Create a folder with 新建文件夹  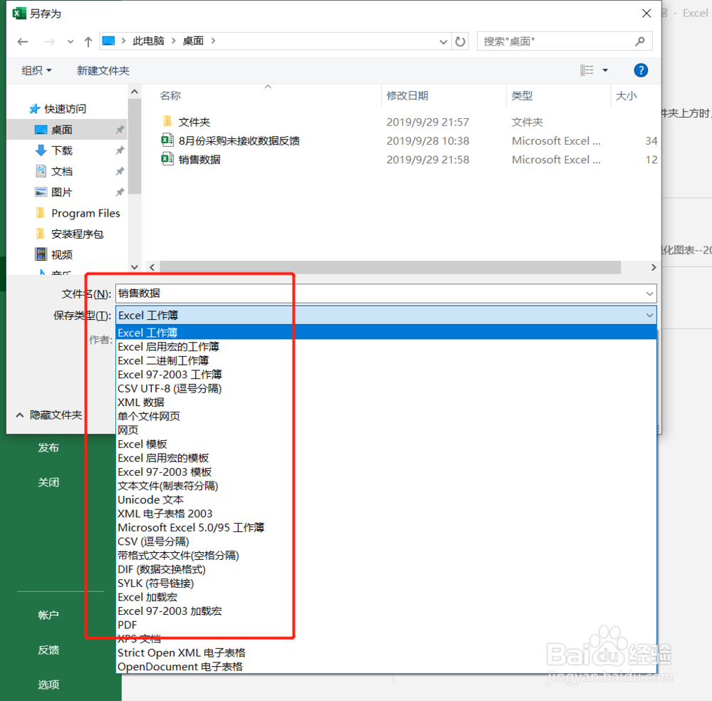click(103, 71)
